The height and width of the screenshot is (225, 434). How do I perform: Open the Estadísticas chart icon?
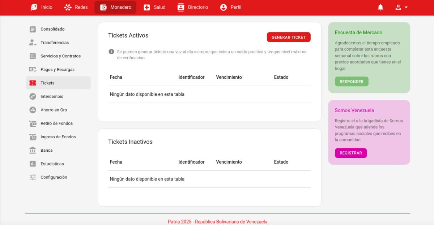pos(33,164)
